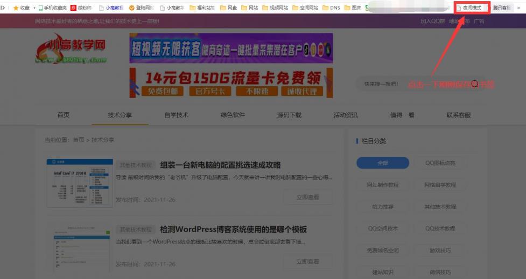
Task: Select the 活动资讯 navigation tab
Action: tap(346, 115)
